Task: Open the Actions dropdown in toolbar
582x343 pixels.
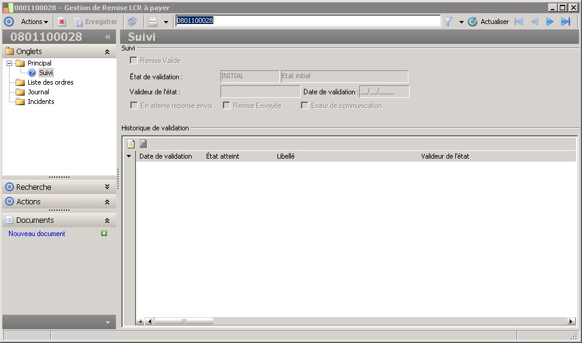Action: click(x=34, y=22)
